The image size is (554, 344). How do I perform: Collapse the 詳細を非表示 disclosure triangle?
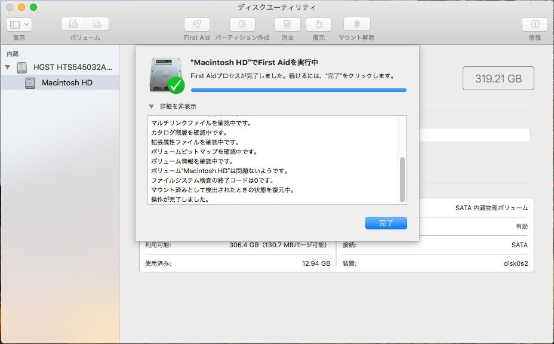(151, 106)
